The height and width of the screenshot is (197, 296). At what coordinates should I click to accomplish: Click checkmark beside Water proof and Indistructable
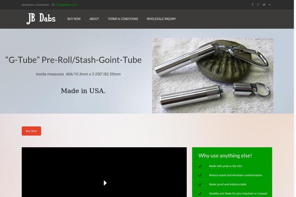coord(200,184)
